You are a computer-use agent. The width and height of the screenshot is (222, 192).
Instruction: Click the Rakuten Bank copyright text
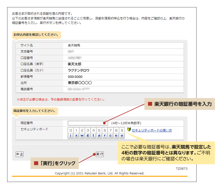(99, 173)
